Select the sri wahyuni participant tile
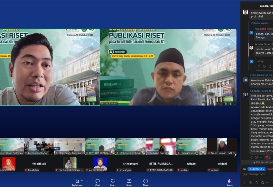The width and height of the screenshot is (273, 187). 130,164
